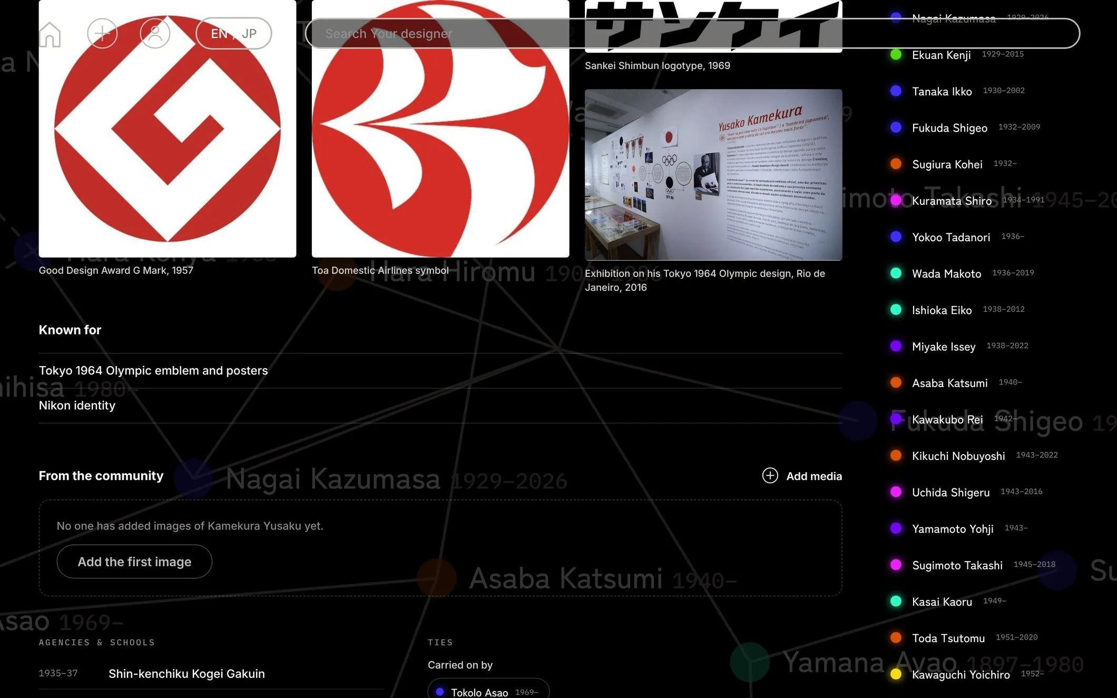Click the orange dot beside Sugiura Kohei
The width and height of the screenshot is (1117, 698).
click(x=896, y=164)
